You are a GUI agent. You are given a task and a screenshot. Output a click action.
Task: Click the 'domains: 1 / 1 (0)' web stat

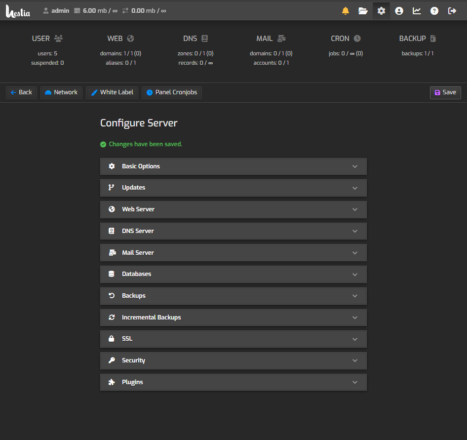coord(120,54)
